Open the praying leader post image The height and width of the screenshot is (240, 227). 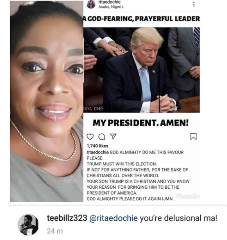pos(141,70)
